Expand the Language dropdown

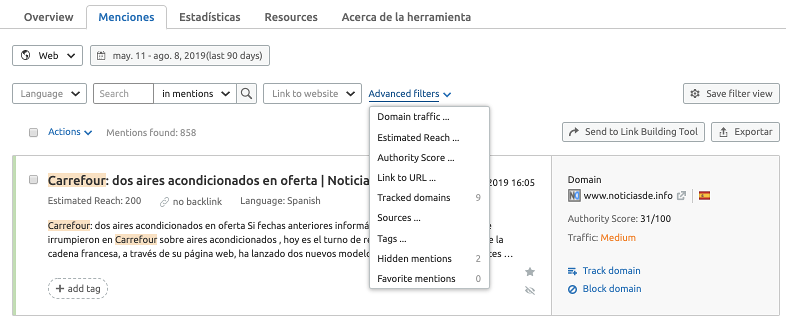[49, 93]
